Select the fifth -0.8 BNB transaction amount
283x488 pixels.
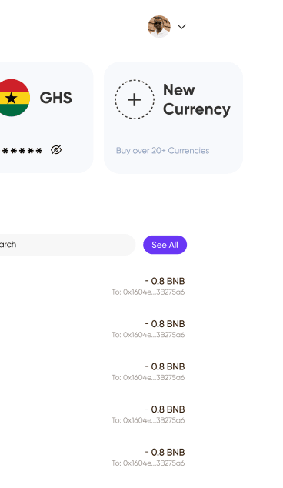pyautogui.click(x=165, y=452)
